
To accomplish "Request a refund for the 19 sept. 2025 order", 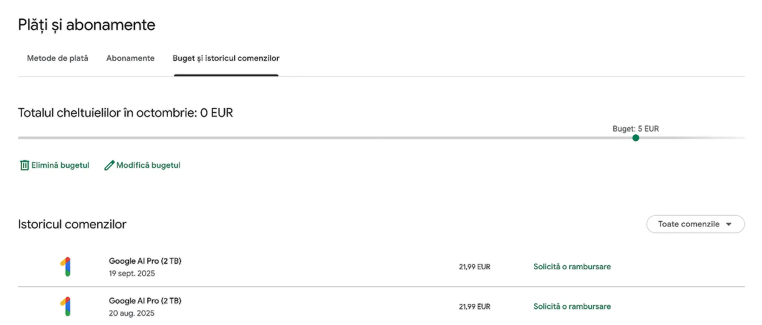I will point(572,267).
